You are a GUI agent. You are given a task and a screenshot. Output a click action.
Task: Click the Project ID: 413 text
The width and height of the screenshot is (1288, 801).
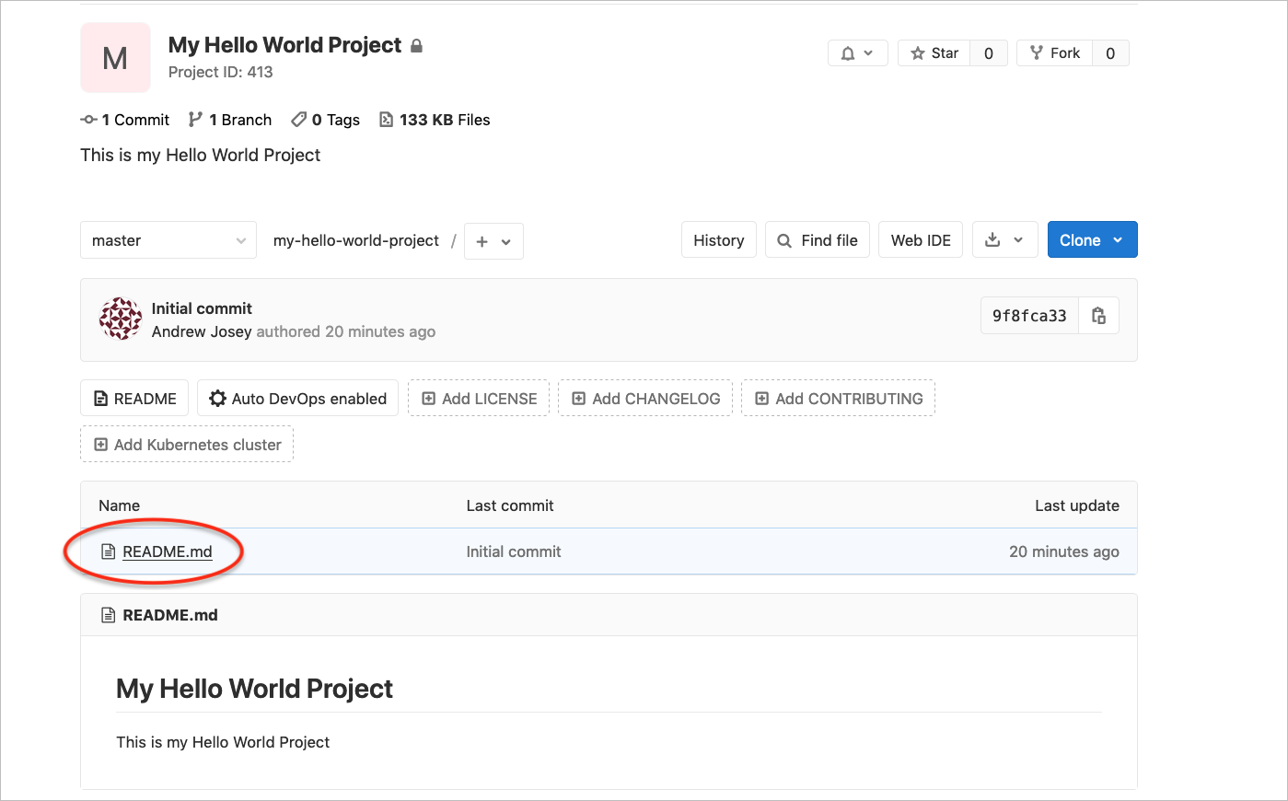click(x=221, y=72)
